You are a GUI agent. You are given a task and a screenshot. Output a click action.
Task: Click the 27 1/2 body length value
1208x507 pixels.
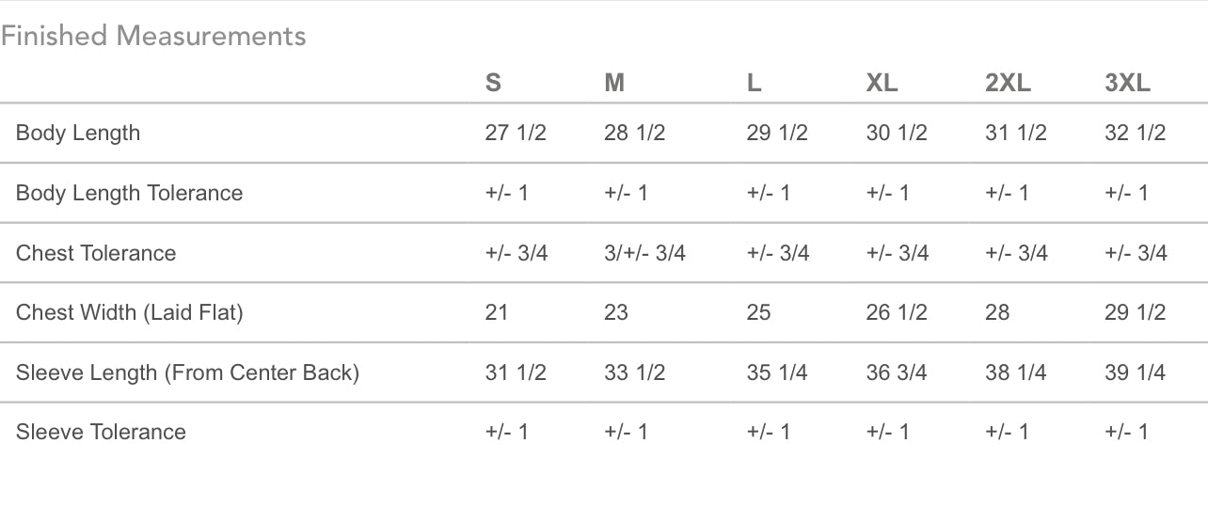pos(516,133)
